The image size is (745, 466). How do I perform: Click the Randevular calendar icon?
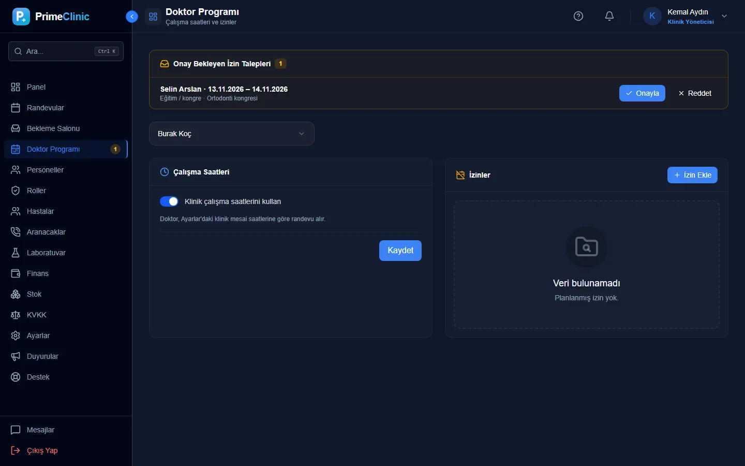pos(16,108)
